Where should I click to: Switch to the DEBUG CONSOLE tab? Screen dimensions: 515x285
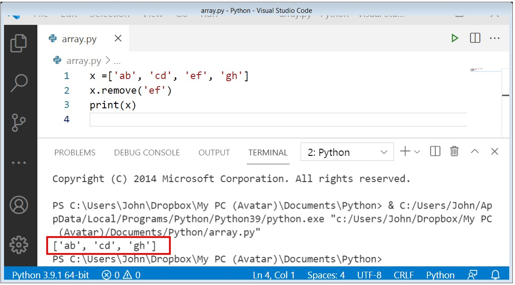click(x=147, y=152)
